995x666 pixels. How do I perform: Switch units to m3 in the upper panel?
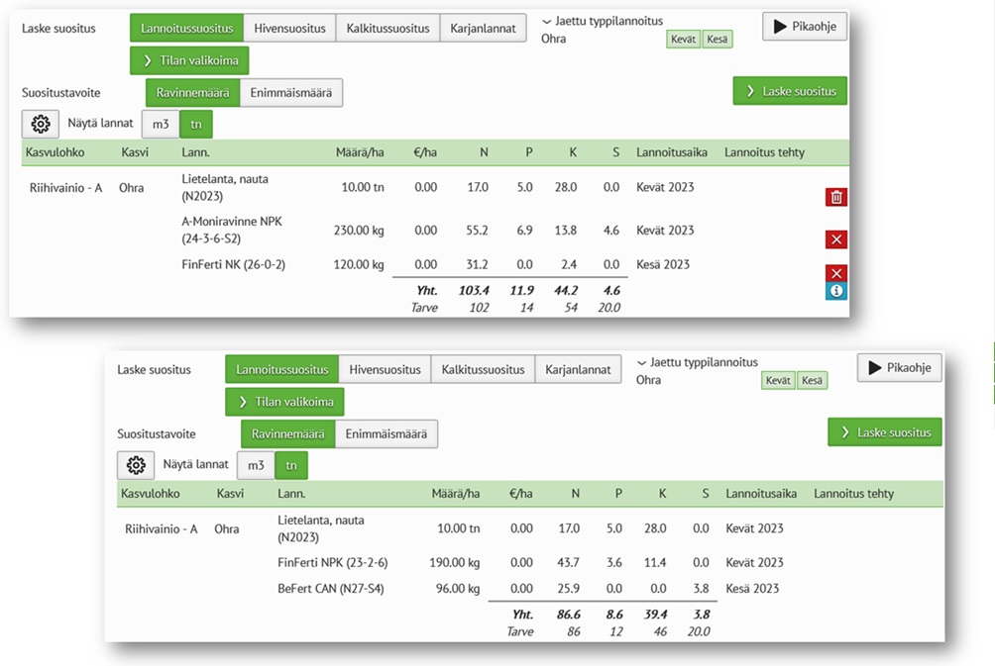coord(160,124)
